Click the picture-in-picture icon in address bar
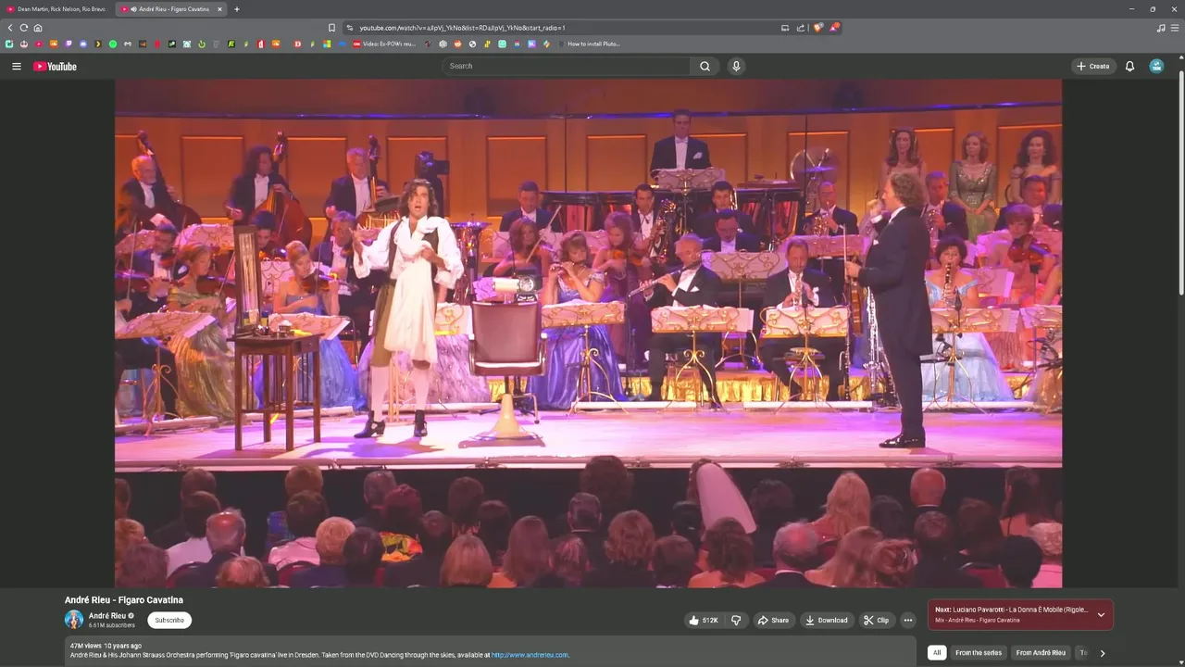This screenshot has height=667, width=1185. click(x=785, y=28)
